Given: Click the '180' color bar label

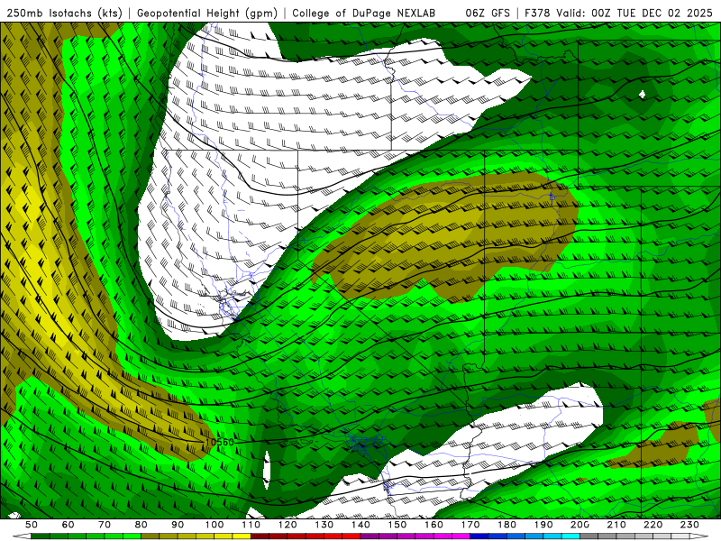Looking at the screenshot, I should (x=507, y=525).
